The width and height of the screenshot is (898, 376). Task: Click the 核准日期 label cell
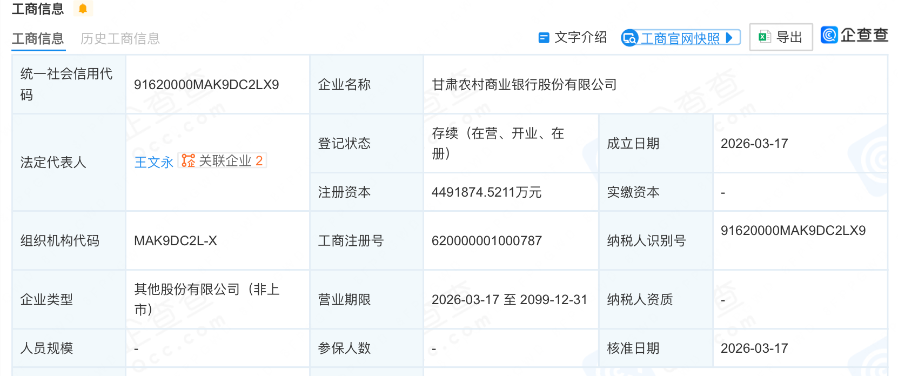tap(655, 348)
